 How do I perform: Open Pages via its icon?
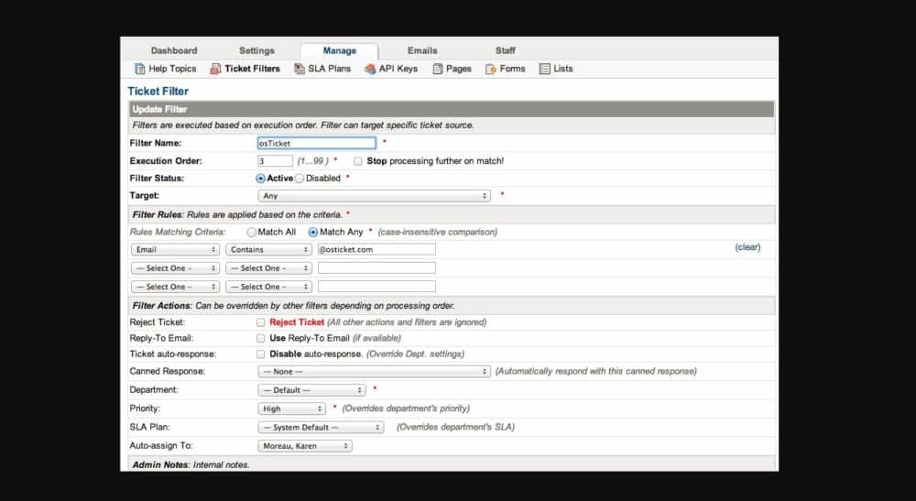(x=438, y=69)
